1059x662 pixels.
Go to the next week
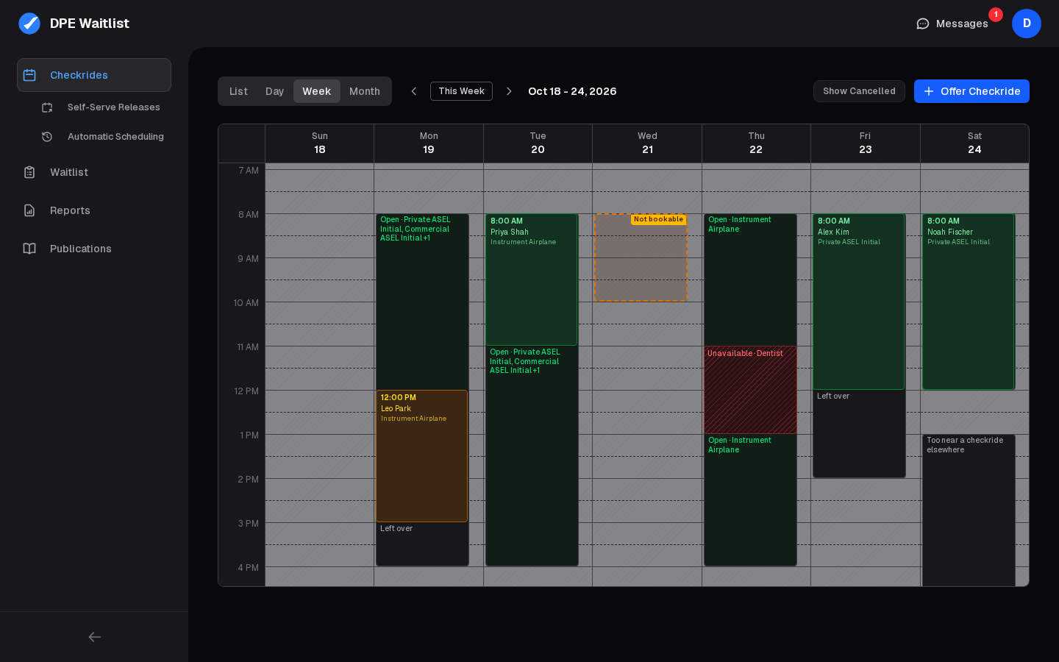pyautogui.click(x=509, y=91)
